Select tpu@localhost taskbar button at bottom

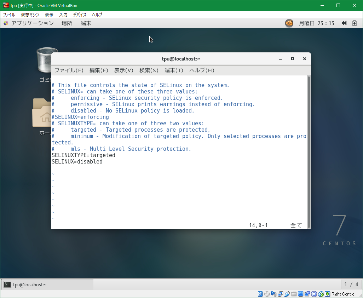point(47,285)
